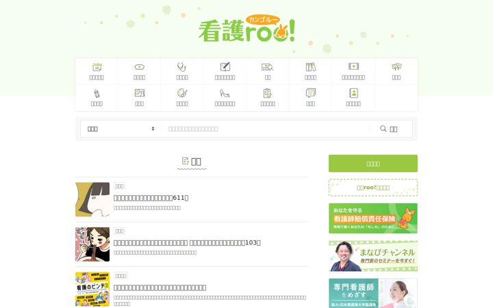This screenshot has width=493, height=308.
Task: Open the paint palette icon section
Action: tap(182, 93)
